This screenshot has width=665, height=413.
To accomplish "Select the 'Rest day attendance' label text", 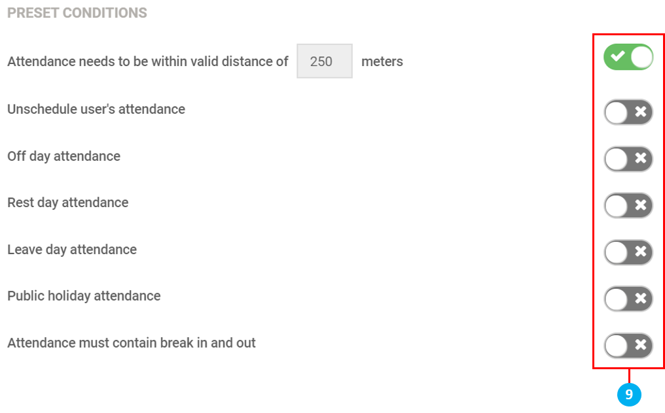I will click(67, 203).
